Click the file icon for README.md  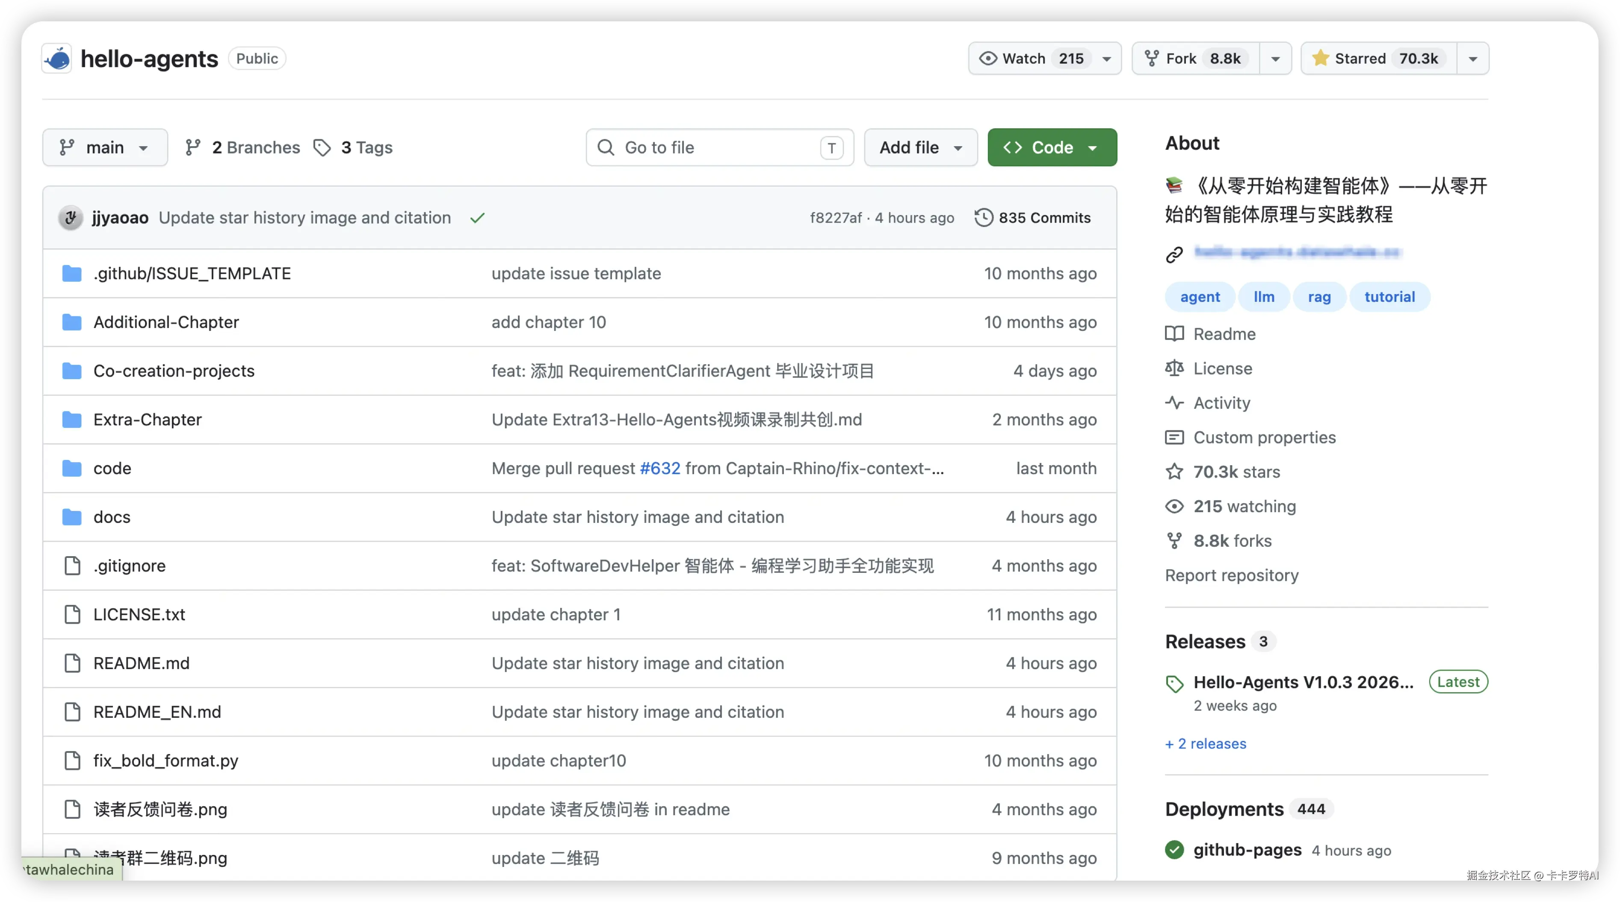coord(73,663)
